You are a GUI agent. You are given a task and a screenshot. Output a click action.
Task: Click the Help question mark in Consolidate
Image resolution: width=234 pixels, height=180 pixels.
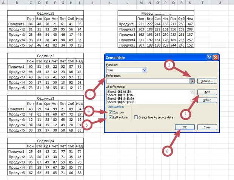click(x=209, y=57)
